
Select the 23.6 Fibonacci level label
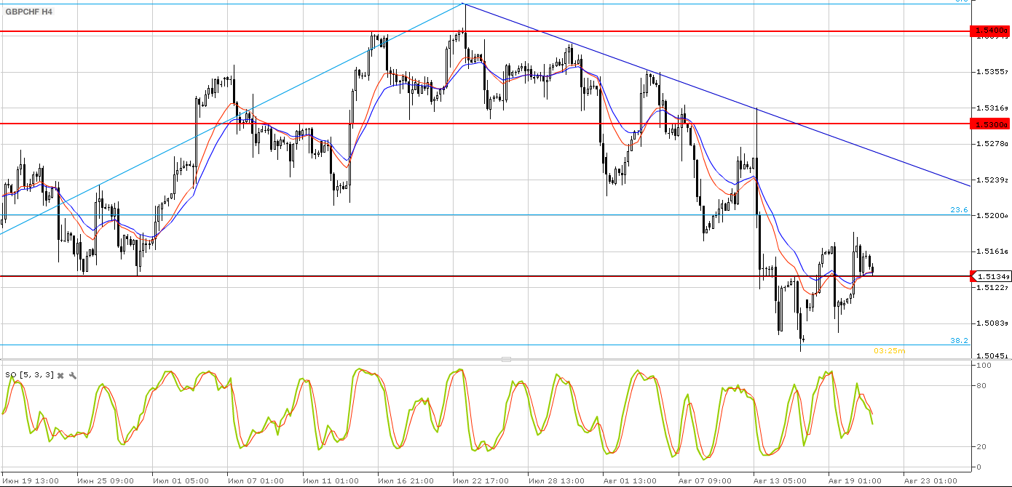pos(959,210)
